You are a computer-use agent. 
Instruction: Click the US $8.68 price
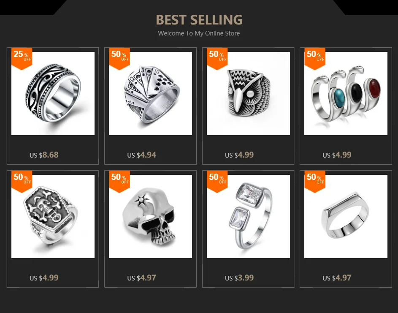(44, 155)
